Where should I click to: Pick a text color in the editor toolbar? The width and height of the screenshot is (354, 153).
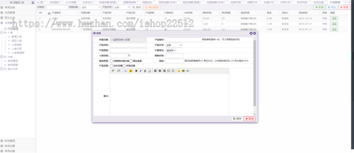pyautogui.click(x=126, y=71)
